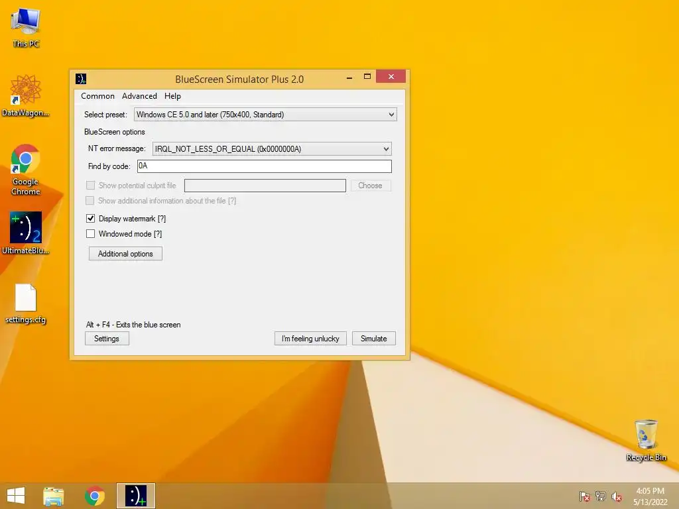Select the UltimateBlu... desktop icon

[26, 233]
